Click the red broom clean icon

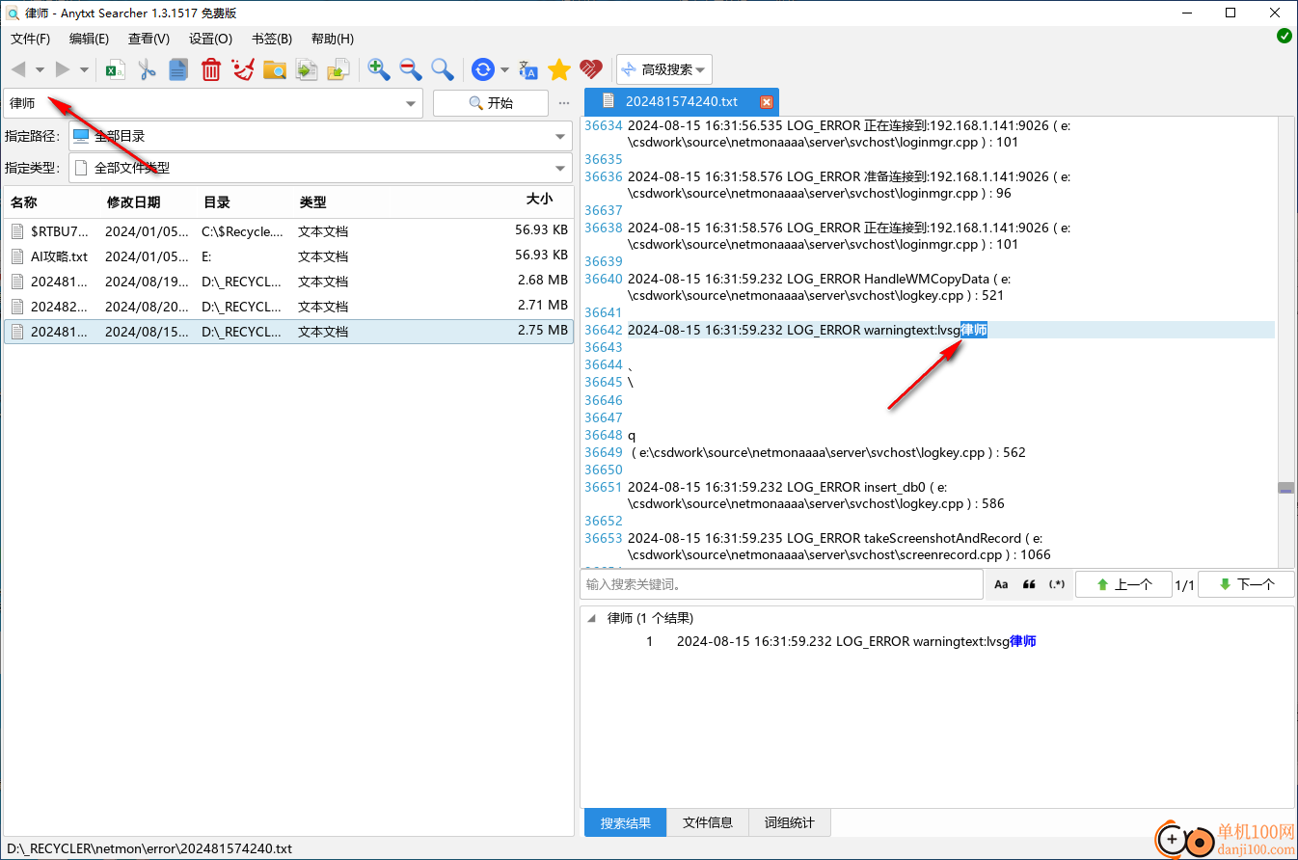click(x=243, y=69)
